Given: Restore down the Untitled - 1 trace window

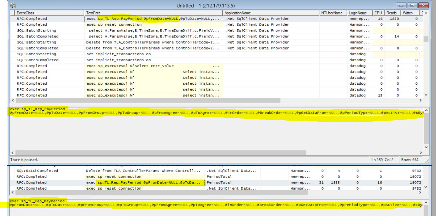Looking at the screenshot, I should point(412,6).
